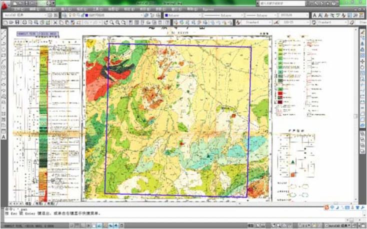Select the Line tool in Draw toolbar

point(3,31)
